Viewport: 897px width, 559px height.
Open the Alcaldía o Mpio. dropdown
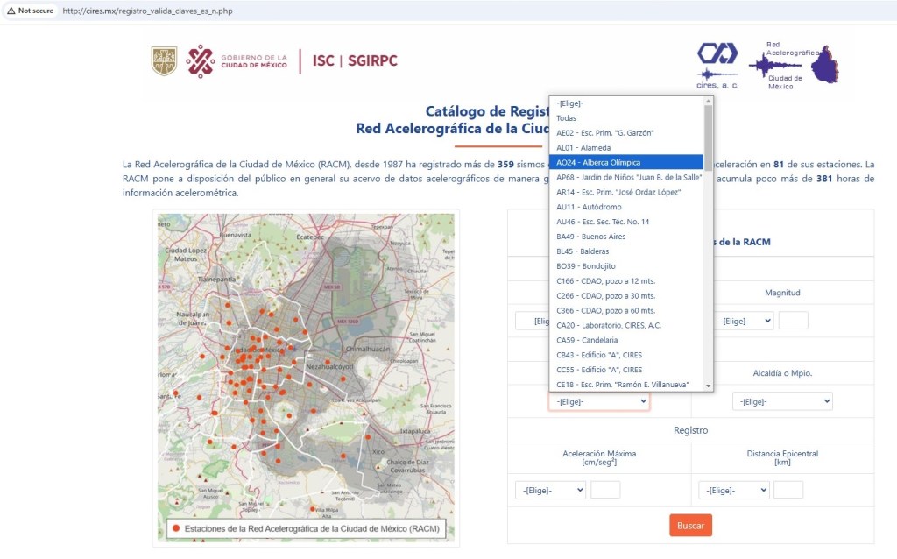coord(781,401)
